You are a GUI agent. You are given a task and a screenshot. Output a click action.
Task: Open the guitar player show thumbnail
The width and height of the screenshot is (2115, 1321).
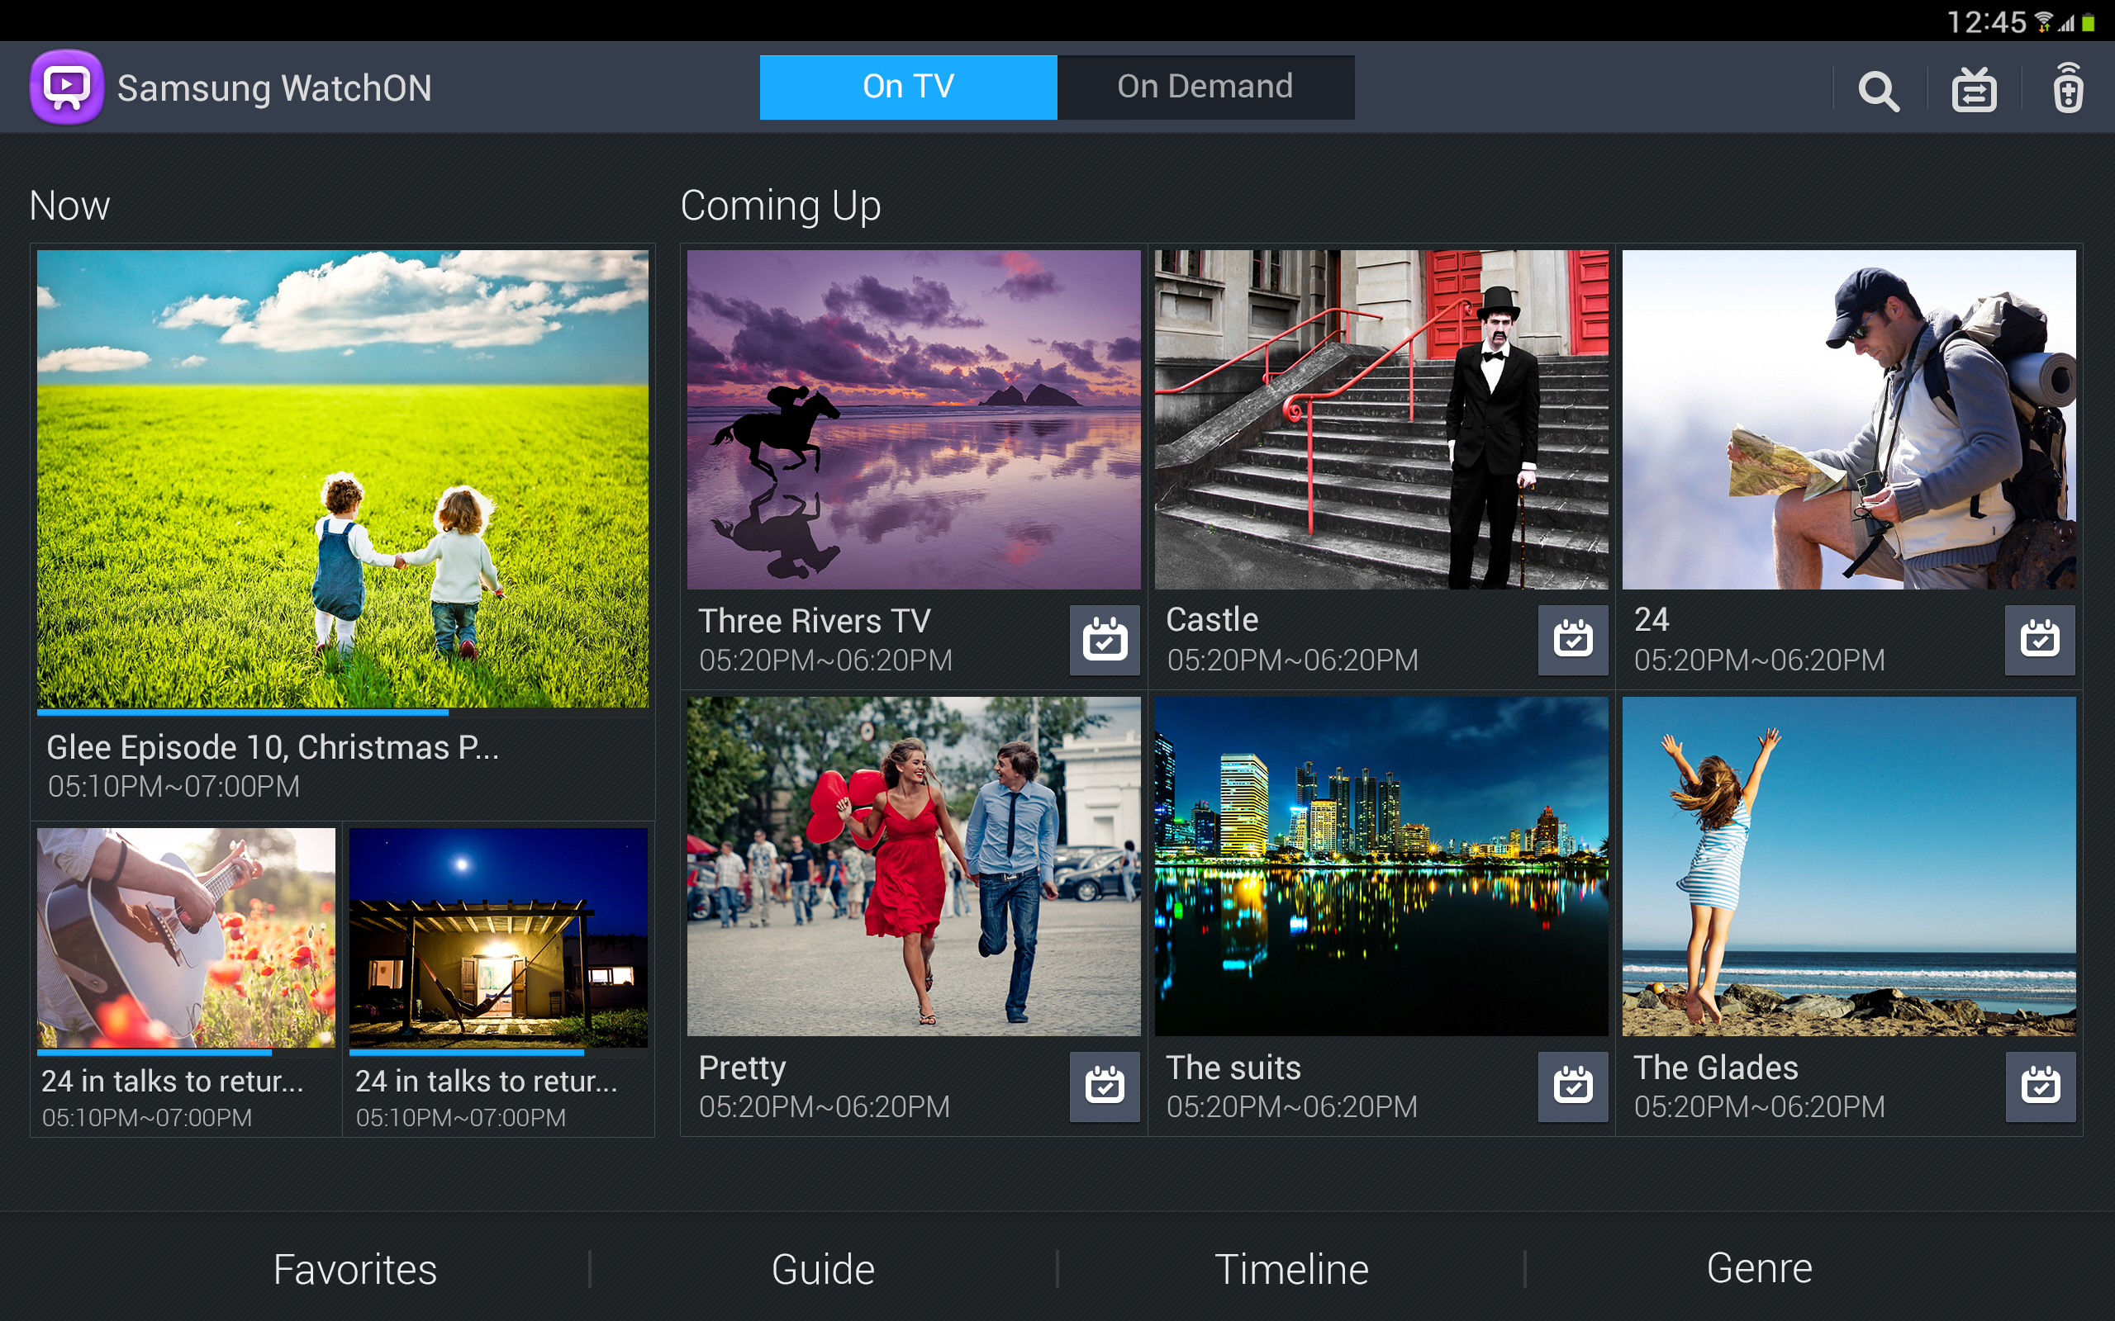coord(186,937)
